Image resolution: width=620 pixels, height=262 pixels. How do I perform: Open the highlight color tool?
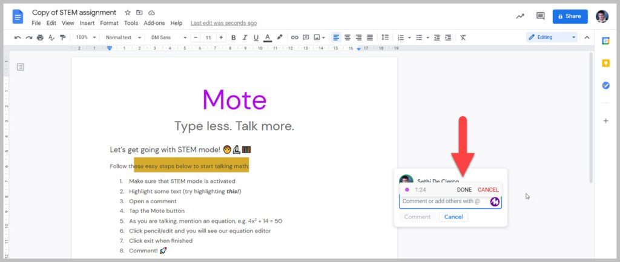(280, 37)
